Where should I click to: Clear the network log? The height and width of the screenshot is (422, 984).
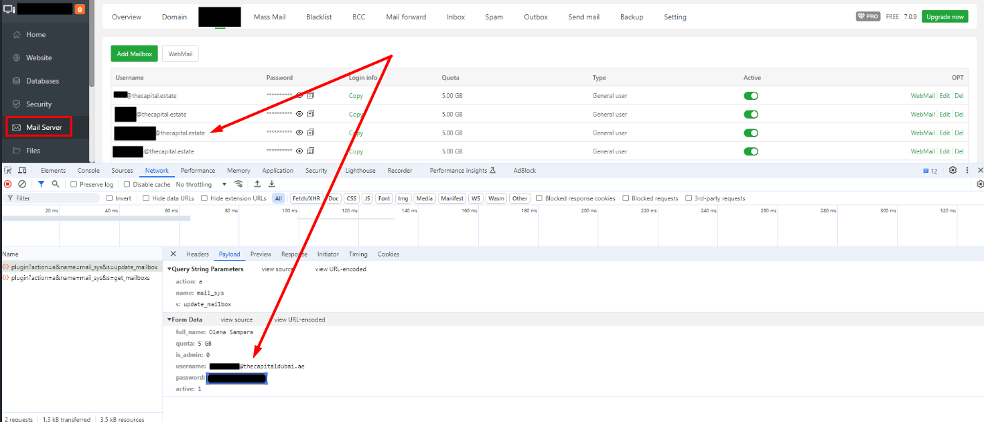pyautogui.click(x=22, y=184)
